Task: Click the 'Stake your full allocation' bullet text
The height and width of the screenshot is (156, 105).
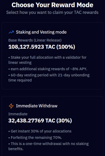Action: 47,60
